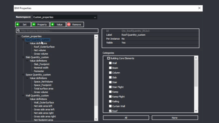Click the green plus Set button
Image resolution: width=219 pixels, height=123 pixels.
(x=23, y=24)
